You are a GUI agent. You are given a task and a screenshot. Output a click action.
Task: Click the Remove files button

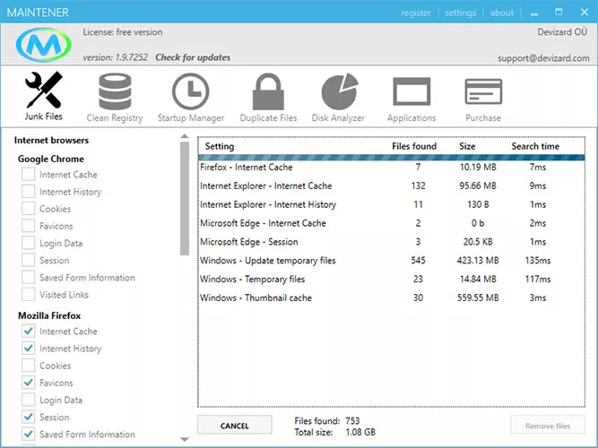pos(548,426)
